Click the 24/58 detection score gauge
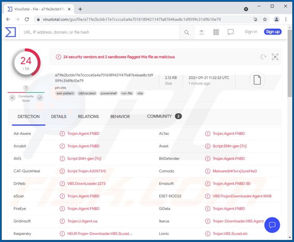294x242 pixels. (x=26, y=63)
